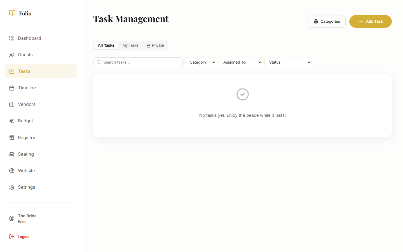Open the Assigned To dropdown
This screenshot has width=403, height=252.
[240, 62]
